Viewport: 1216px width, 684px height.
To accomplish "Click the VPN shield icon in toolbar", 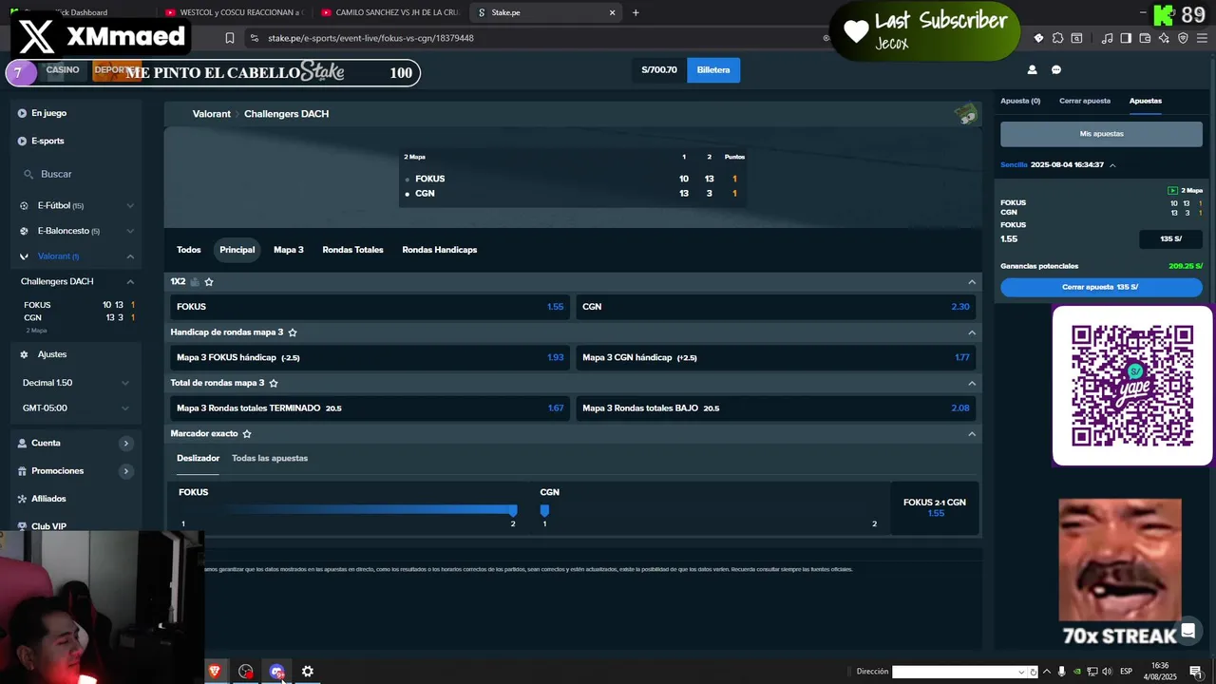I will [1183, 38].
